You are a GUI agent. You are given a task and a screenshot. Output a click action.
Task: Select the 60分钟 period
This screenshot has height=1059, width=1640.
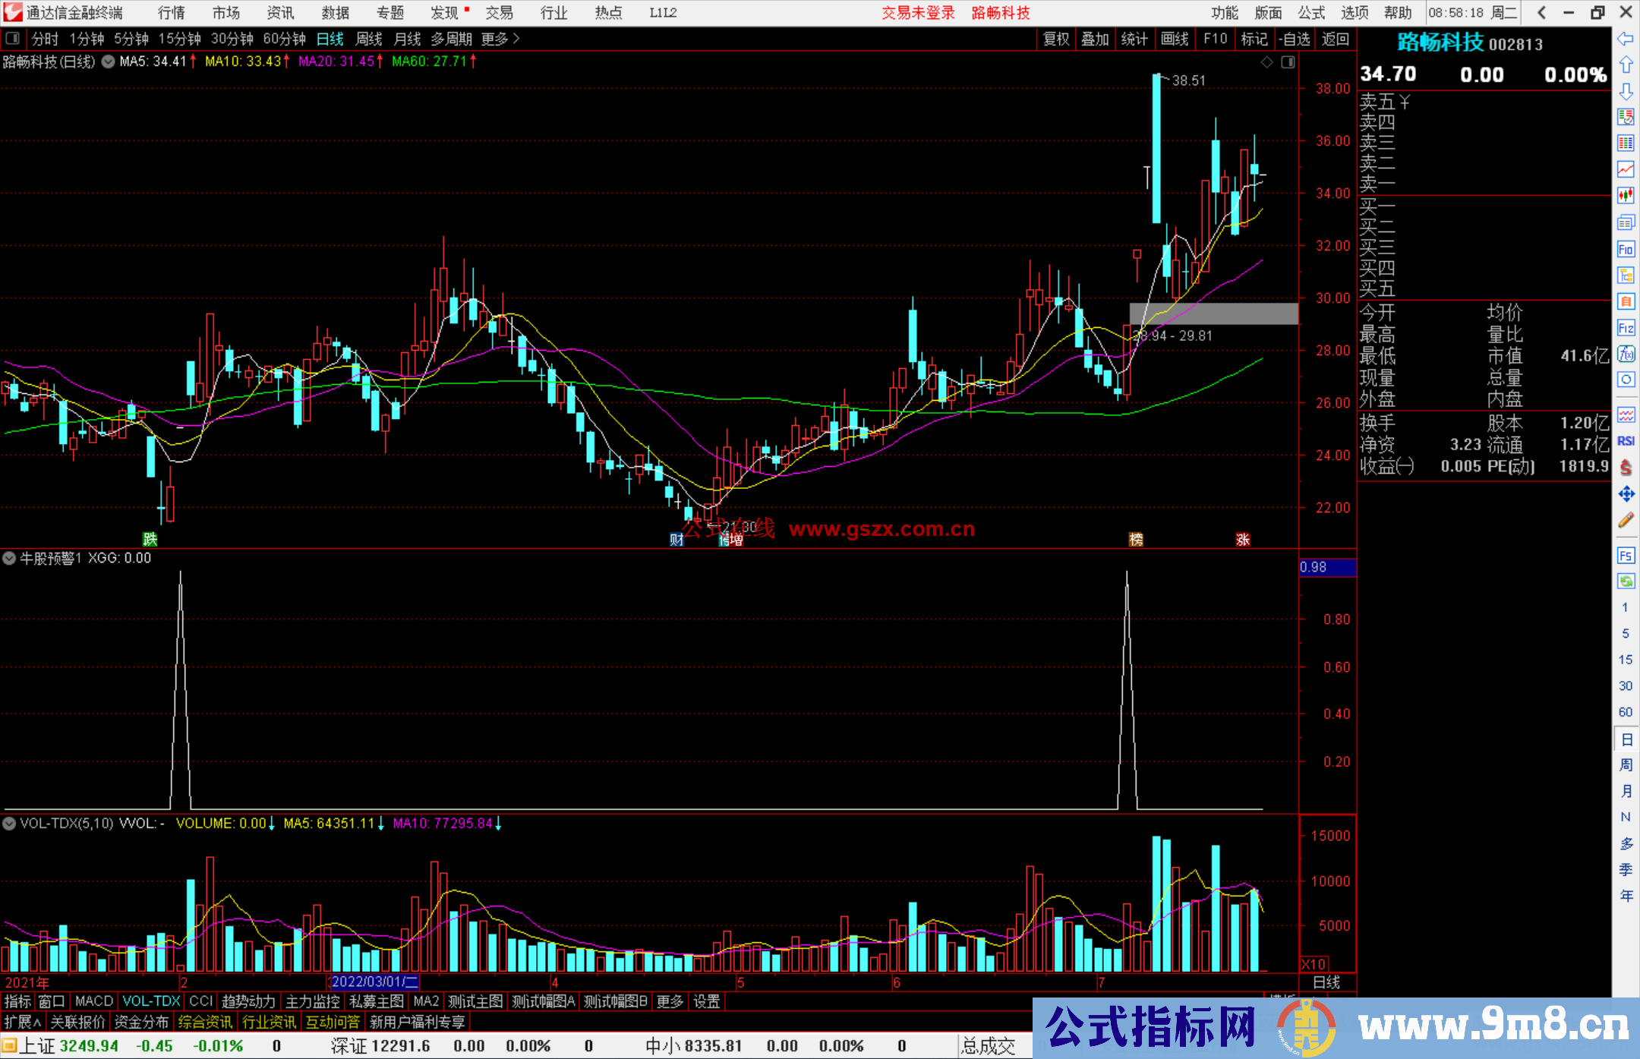[x=284, y=39]
